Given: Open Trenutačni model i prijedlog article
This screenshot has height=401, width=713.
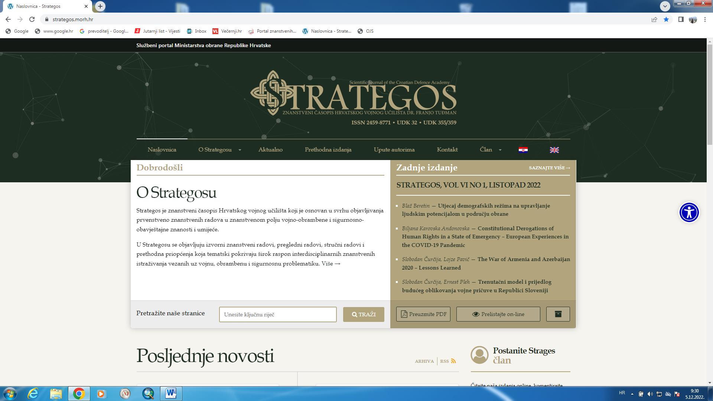Looking at the screenshot, I should [476, 286].
